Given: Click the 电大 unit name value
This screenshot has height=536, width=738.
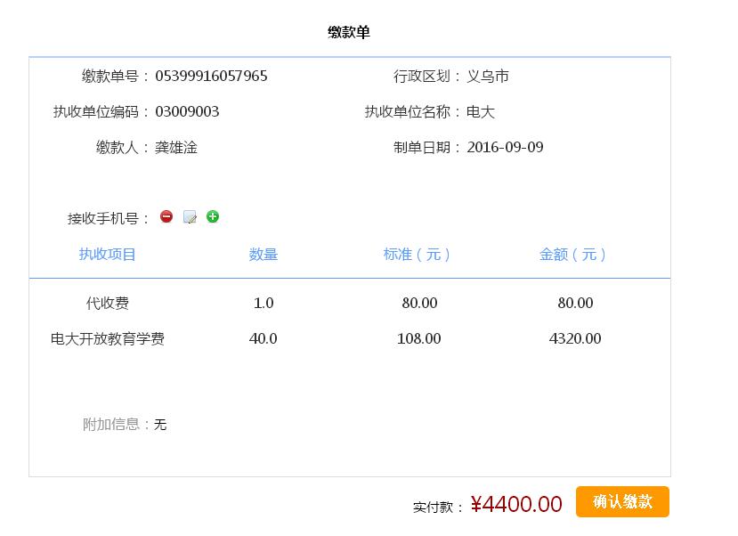Looking at the screenshot, I should click(481, 112).
